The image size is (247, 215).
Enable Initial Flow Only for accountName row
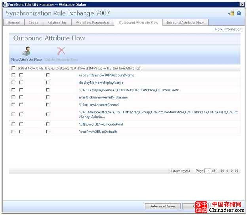click(21, 75)
